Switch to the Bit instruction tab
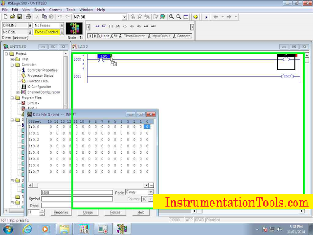The width and height of the screenshot is (313, 235). [115, 36]
